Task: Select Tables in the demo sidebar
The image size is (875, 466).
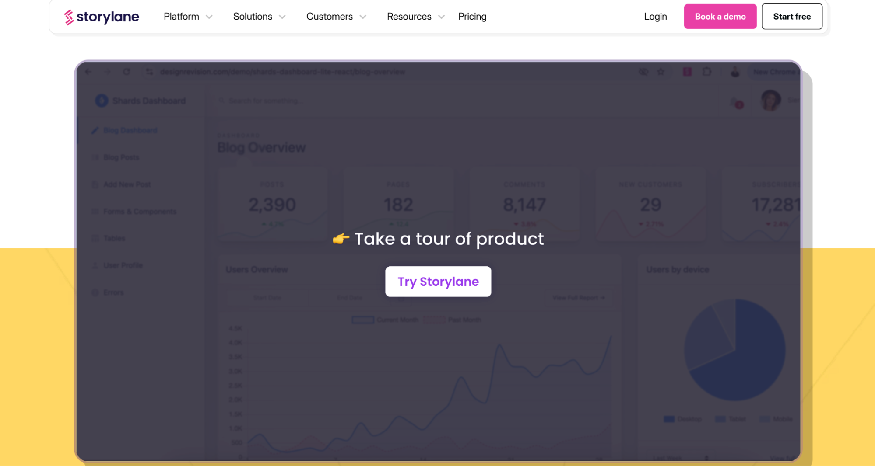Action: (109, 238)
